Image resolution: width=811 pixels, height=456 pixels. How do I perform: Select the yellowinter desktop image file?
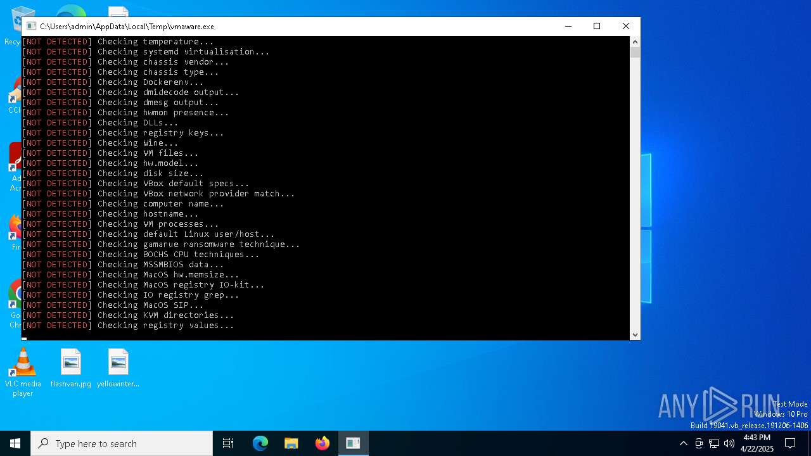(x=118, y=369)
